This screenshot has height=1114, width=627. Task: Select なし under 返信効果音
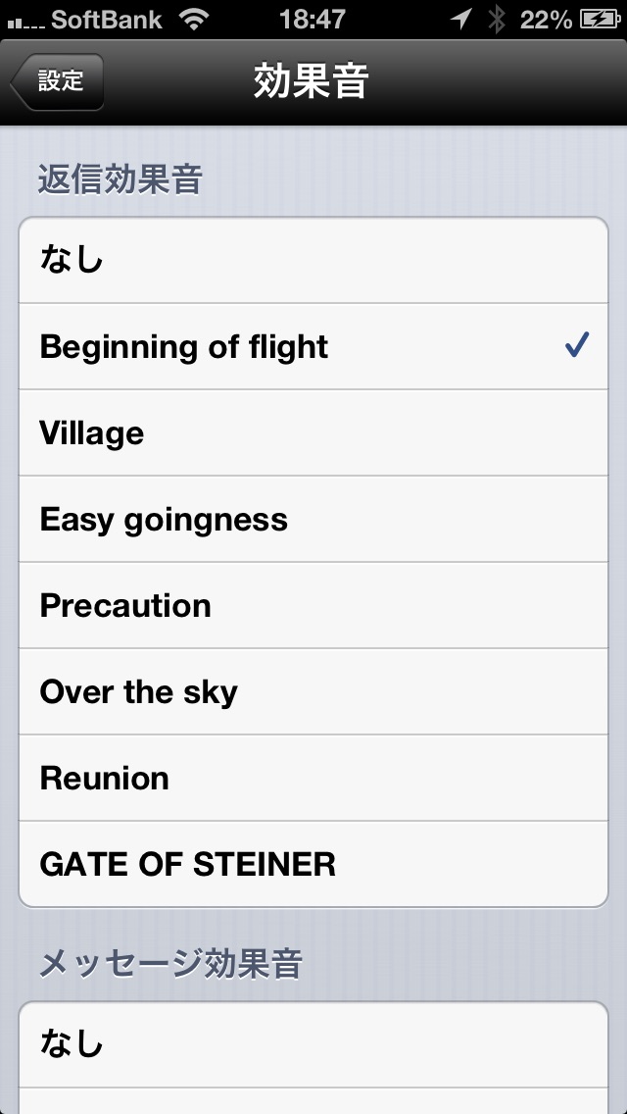(313, 260)
